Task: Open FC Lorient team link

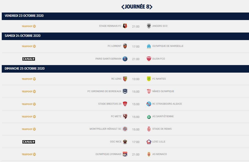Action: point(114,46)
